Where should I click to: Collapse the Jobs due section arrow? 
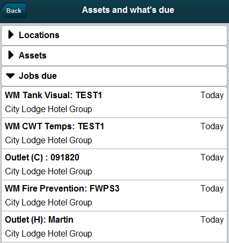10,76
